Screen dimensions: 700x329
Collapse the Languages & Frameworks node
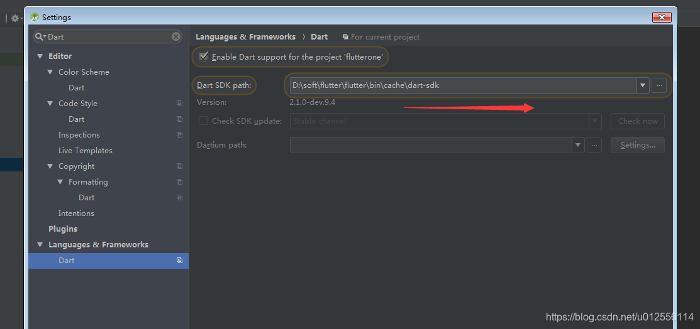40,245
